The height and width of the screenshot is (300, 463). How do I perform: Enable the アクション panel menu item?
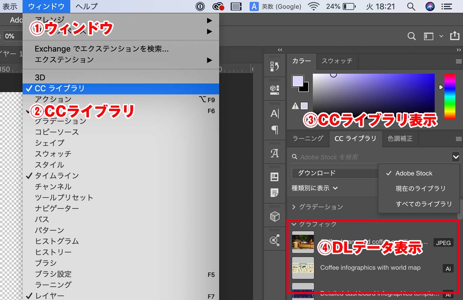pyautogui.click(x=121, y=99)
